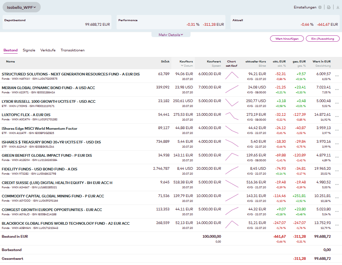Open three-dot menu for BlackRock World Technology

point(337,225)
